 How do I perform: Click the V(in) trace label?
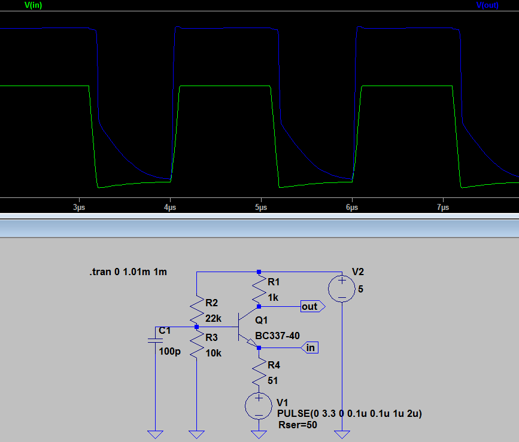33,5
